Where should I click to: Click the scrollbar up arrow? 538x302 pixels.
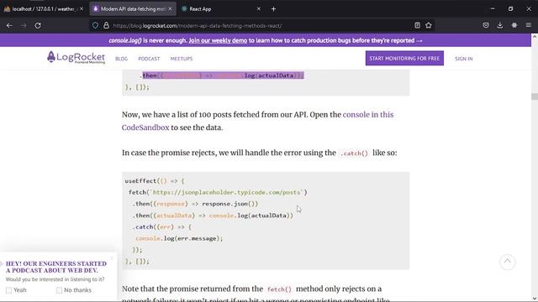[x=535, y=36]
